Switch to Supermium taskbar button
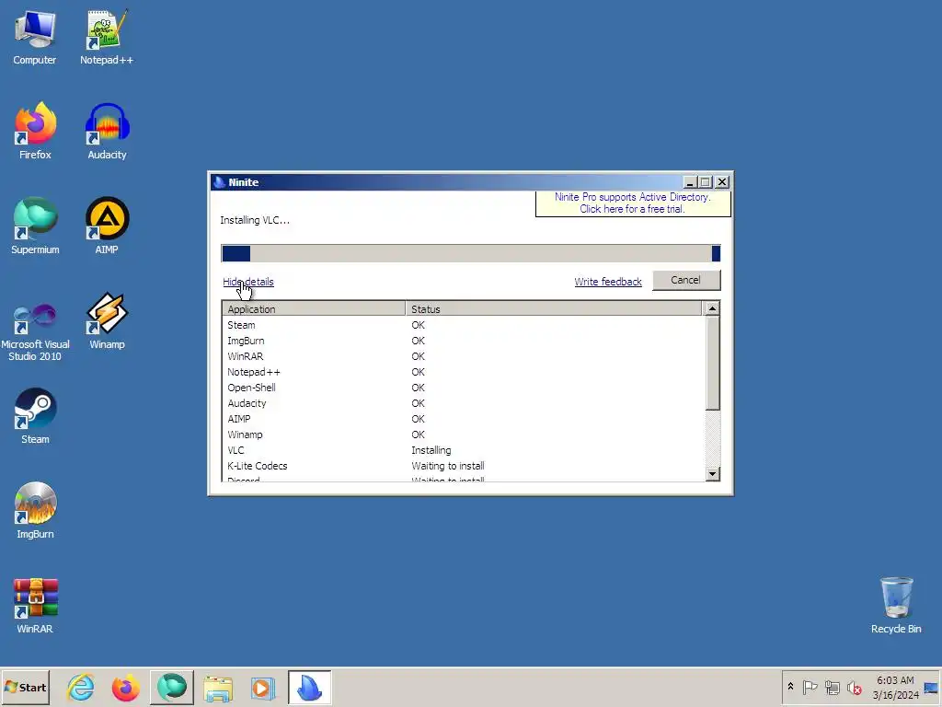 click(172, 687)
